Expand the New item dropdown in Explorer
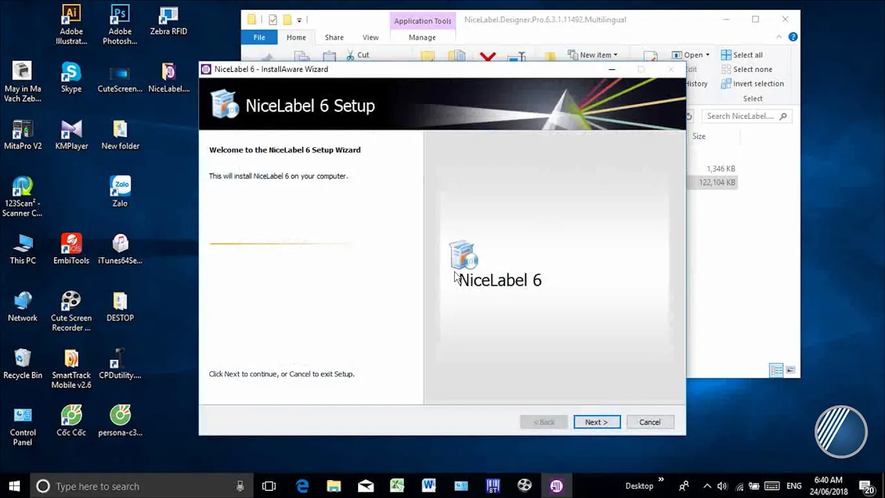 (593, 55)
